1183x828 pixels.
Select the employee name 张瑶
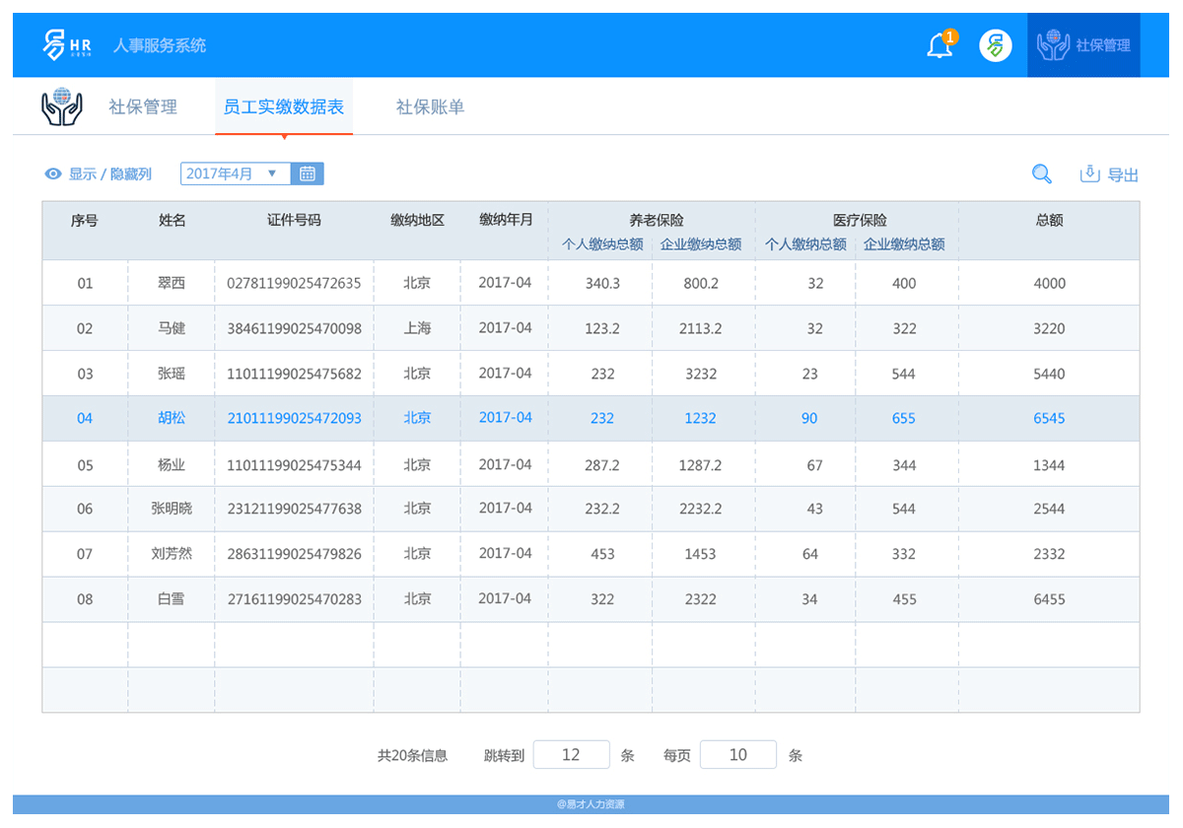(172, 375)
